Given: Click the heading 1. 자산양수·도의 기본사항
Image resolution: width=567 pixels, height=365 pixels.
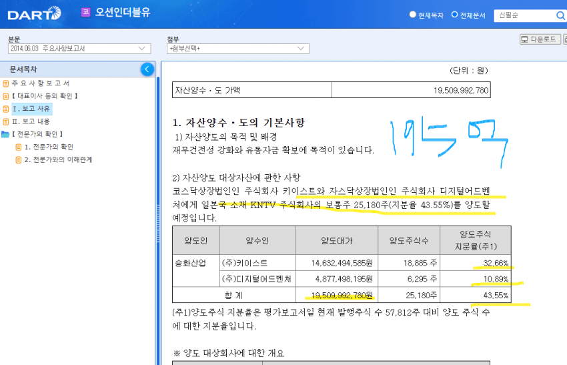Looking at the screenshot, I should click(239, 123).
